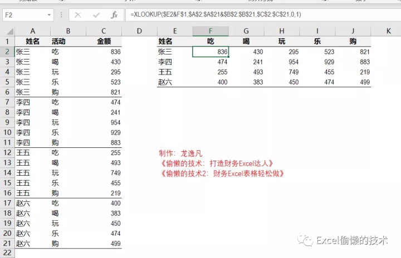The image size is (401, 258).
Task: Click cell H1 header 玩
Action: pyautogui.click(x=282, y=41)
